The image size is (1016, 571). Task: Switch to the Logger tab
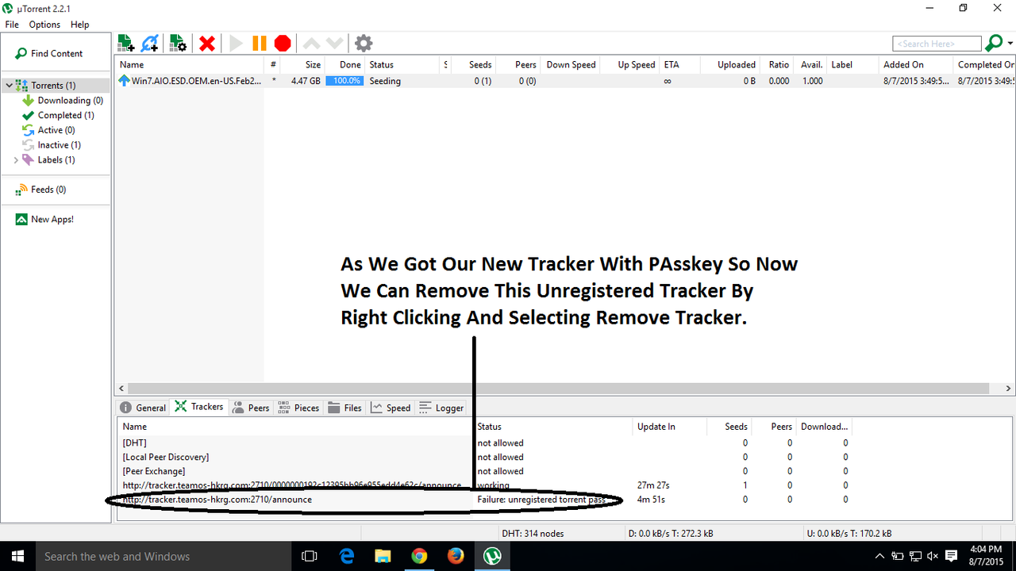[441, 408]
